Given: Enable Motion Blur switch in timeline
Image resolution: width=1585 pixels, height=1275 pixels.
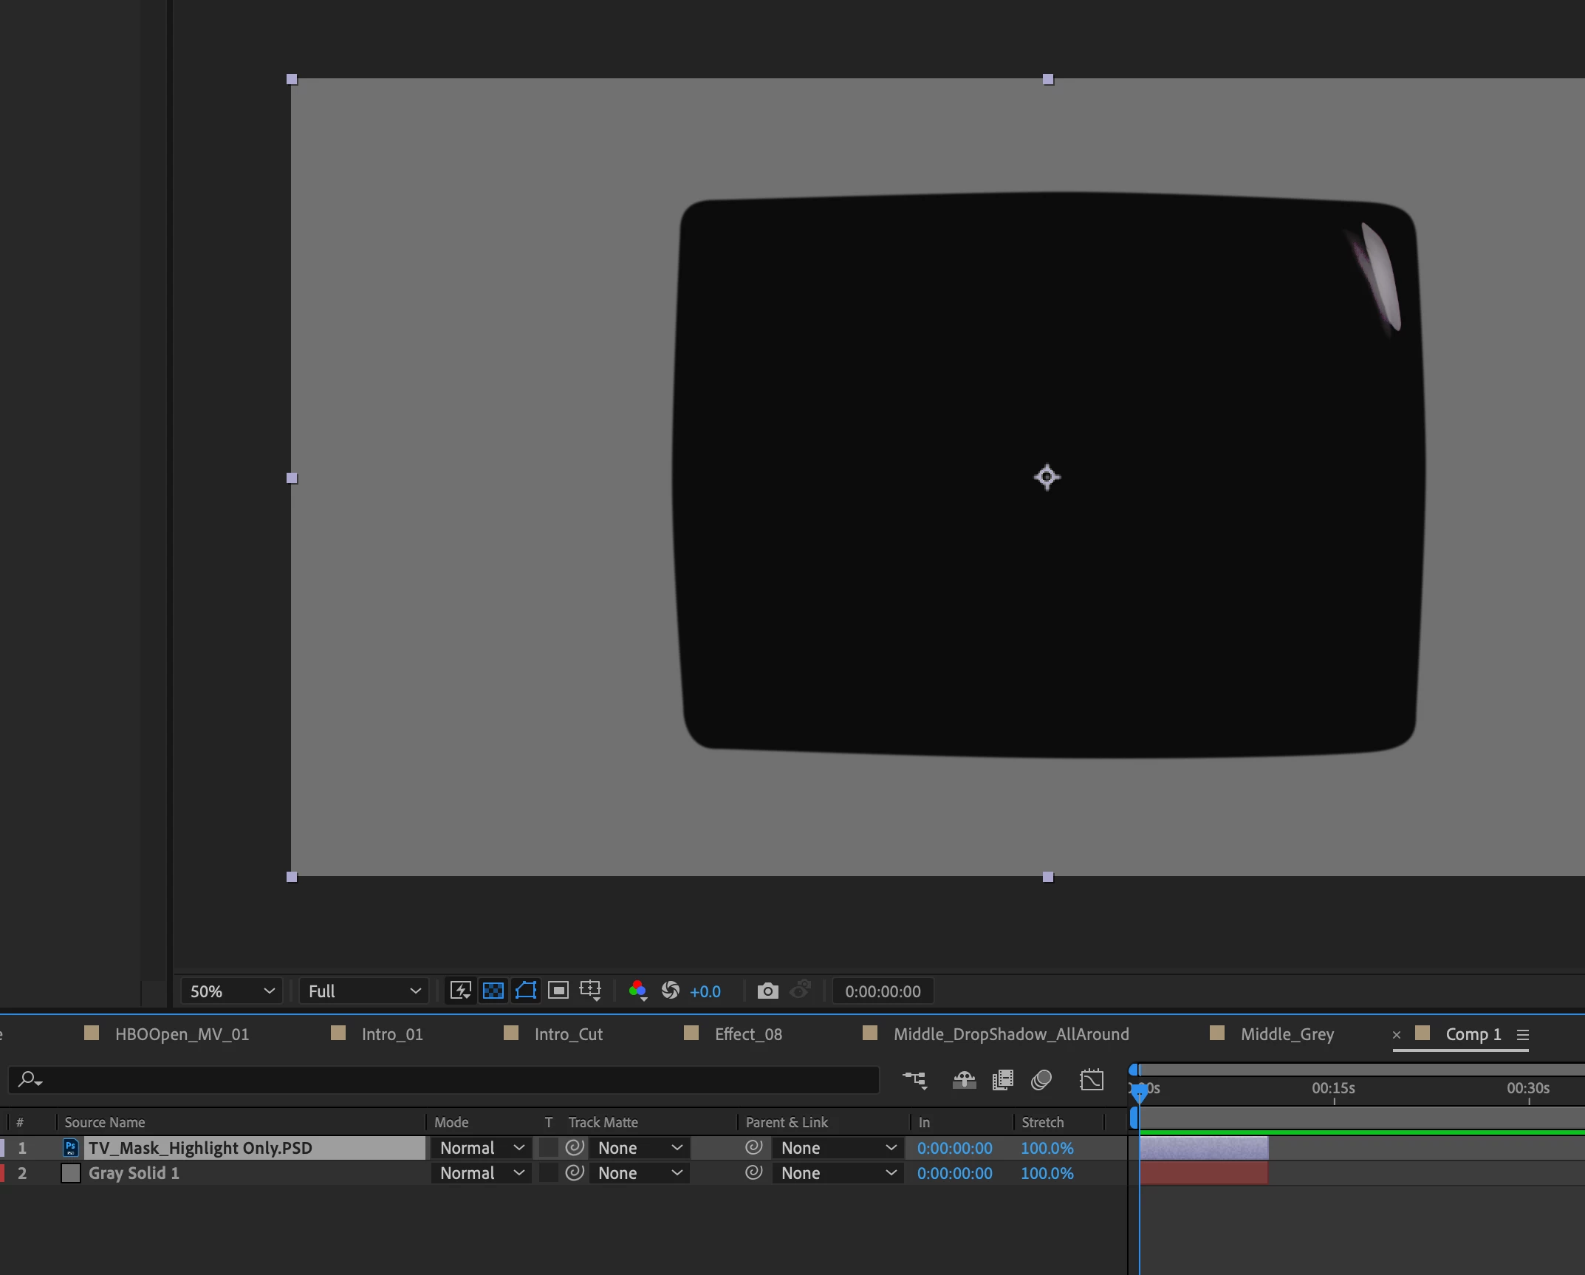Looking at the screenshot, I should coord(1041,1080).
